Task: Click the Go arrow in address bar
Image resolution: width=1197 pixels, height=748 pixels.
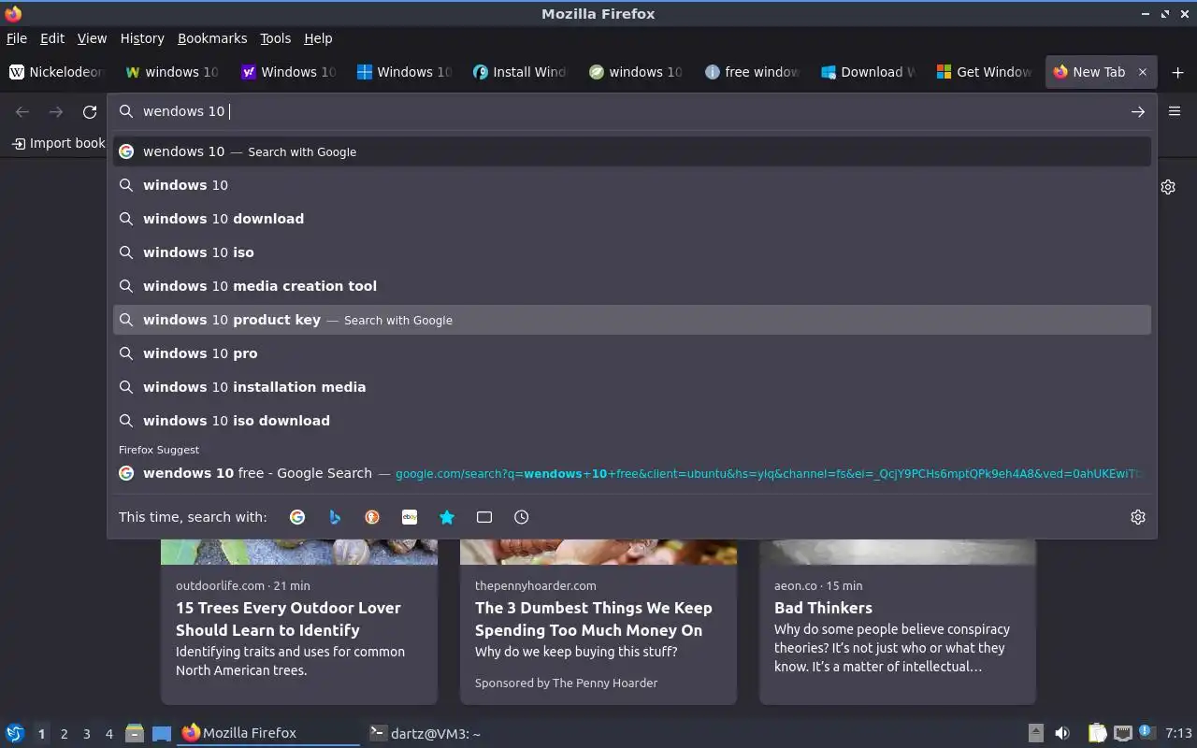Action: pos(1138,111)
